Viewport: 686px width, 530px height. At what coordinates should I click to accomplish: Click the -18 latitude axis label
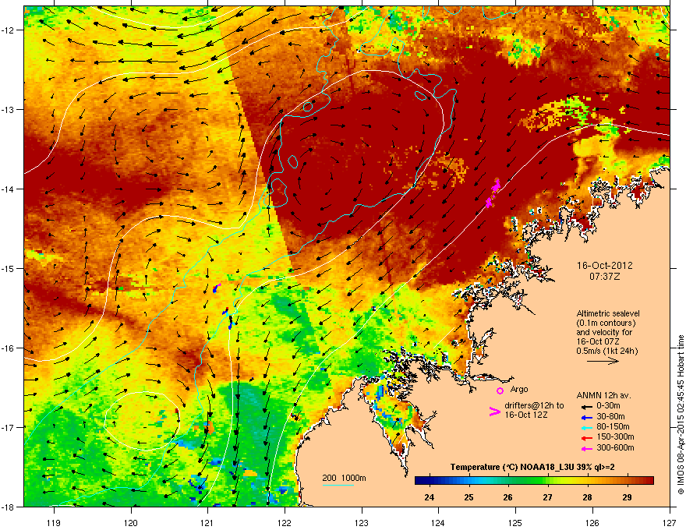point(8,507)
